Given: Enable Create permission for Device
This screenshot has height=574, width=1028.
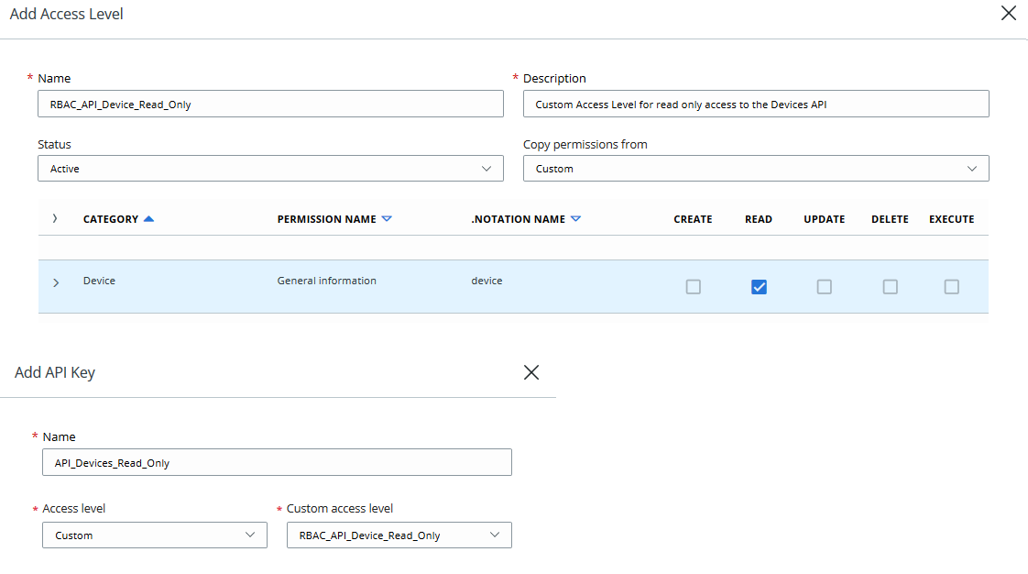Looking at the screenshot, I should tap(694, 287).
